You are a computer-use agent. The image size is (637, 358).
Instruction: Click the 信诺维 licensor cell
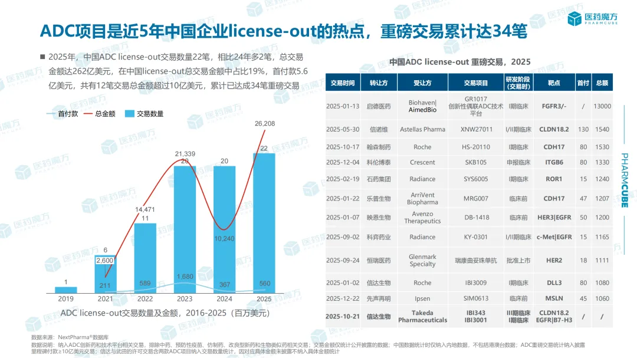379,129
